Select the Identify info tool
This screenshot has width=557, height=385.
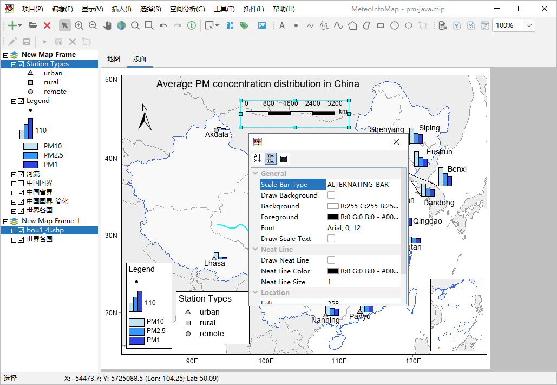tap(192, 25)
